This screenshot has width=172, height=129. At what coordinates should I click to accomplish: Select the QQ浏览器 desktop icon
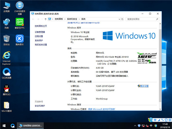(6, 73)
